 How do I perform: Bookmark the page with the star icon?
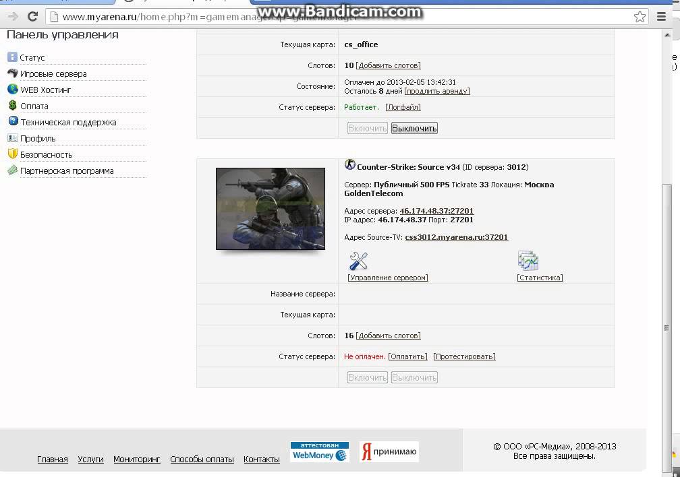(640, 17)
